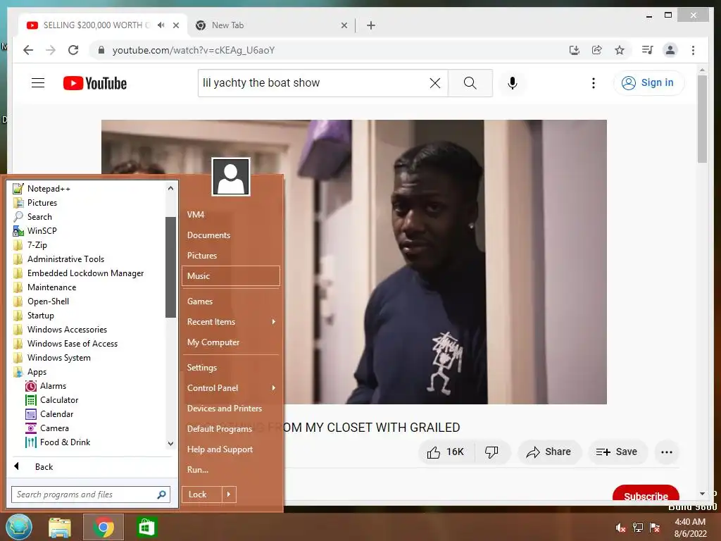This screenshot has height=541, width=721.
Task: Expand Embedded Lockdown Manager folder
Action: [x=85, y=273]
